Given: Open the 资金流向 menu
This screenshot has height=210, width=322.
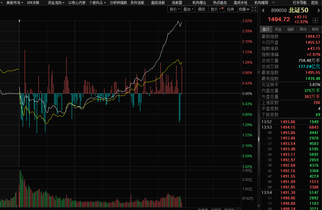Looking at the screenshot, I should [56, 3].
